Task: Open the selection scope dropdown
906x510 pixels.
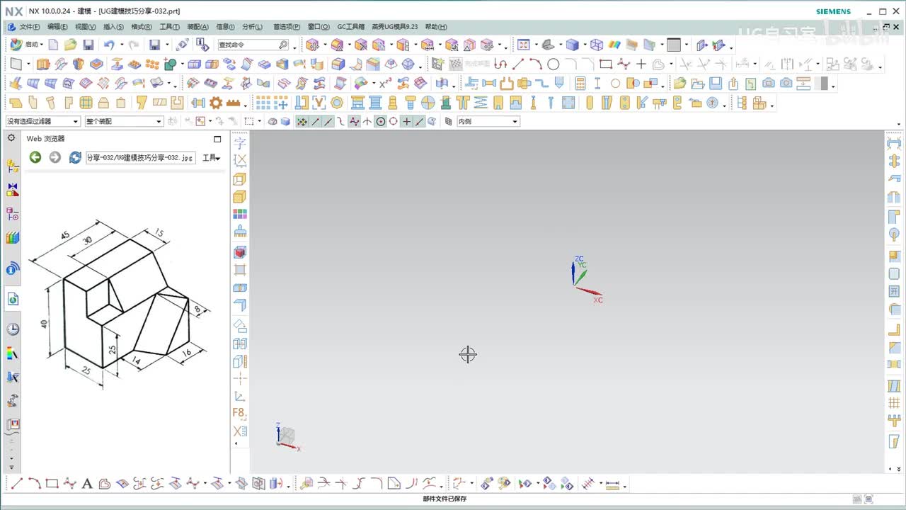Action: tap(124, 122)
